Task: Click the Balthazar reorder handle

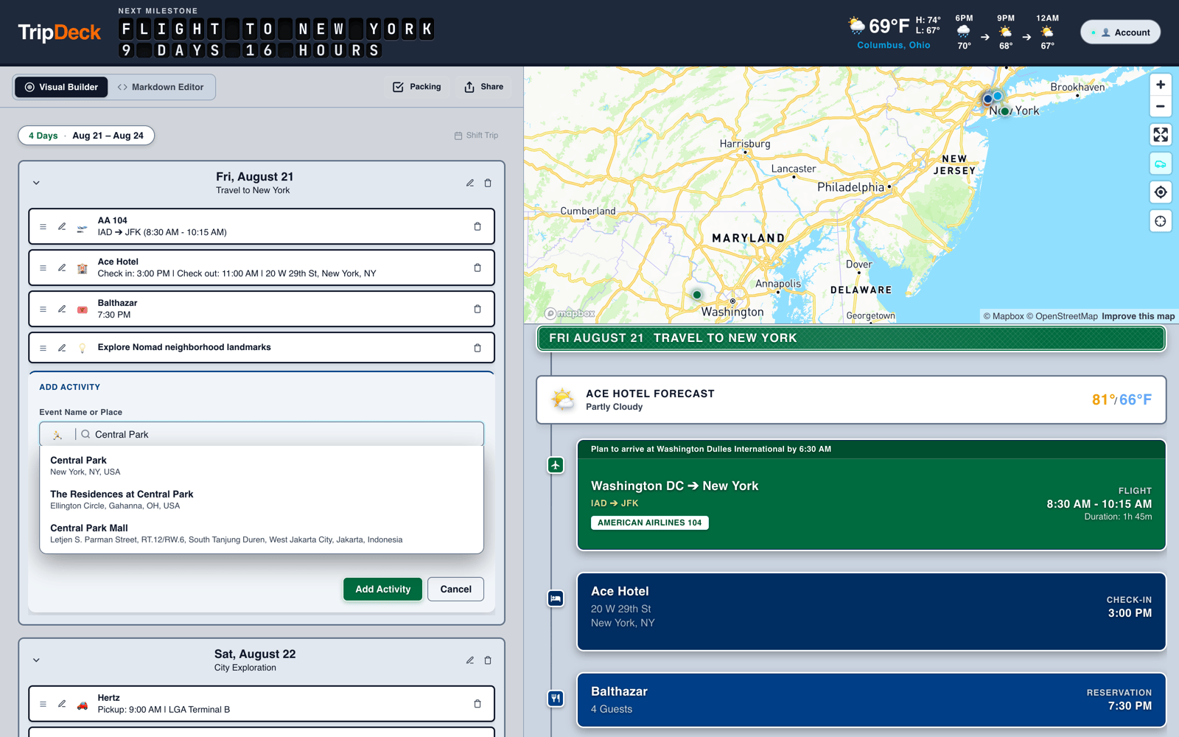Action: [x=43, y=309]
